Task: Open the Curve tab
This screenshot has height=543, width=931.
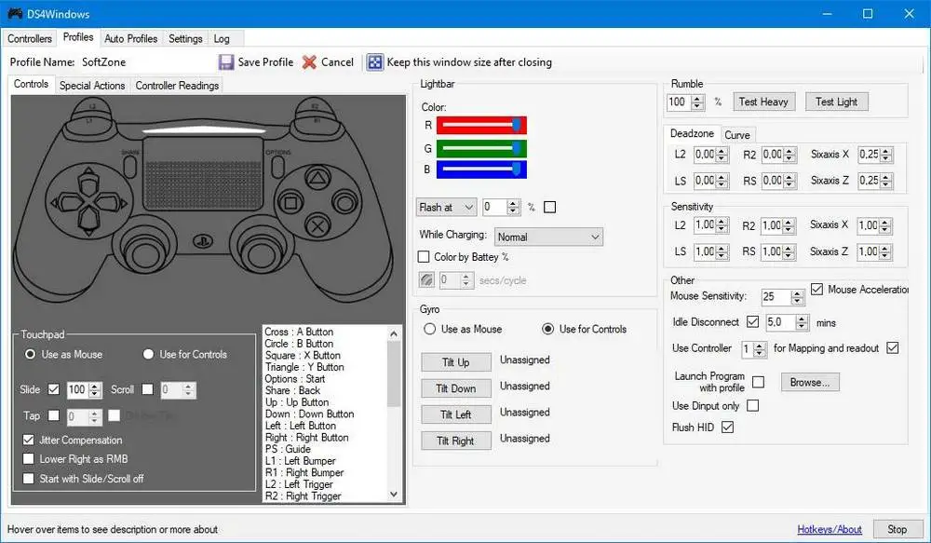Action: (x=736, y=135)
